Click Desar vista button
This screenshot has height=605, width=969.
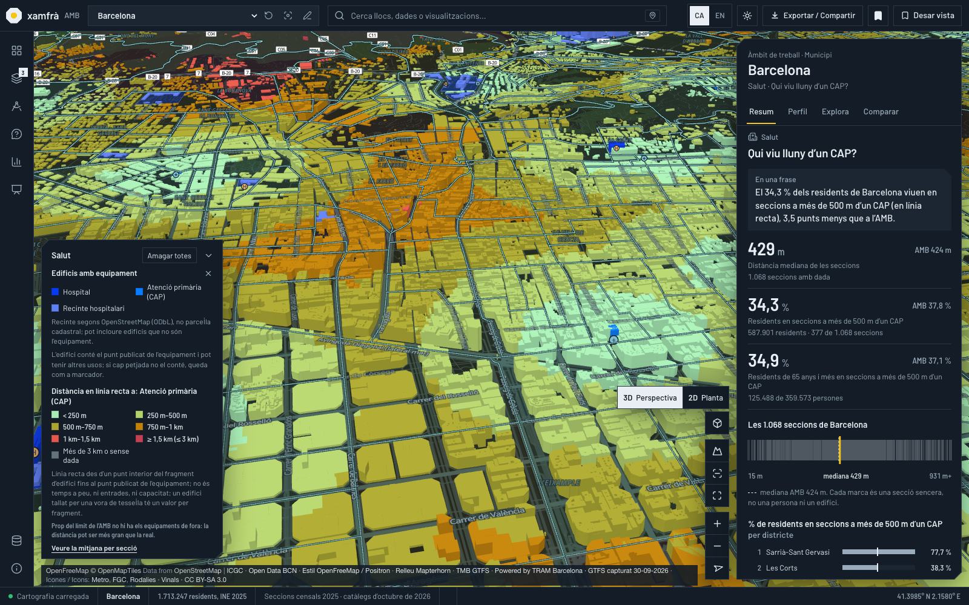click(x=927, y=16)
